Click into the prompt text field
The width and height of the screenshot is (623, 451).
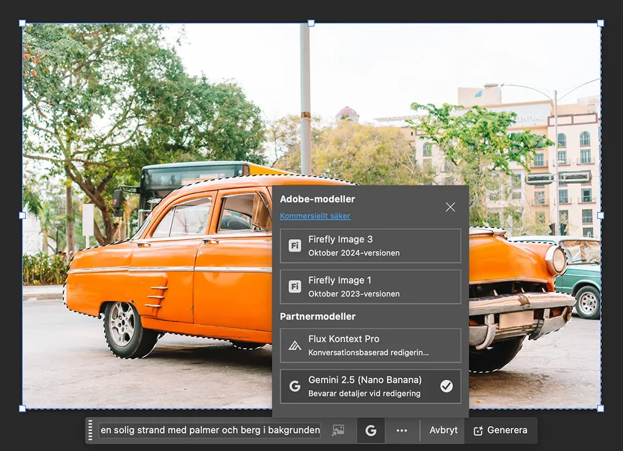point(210,430)
